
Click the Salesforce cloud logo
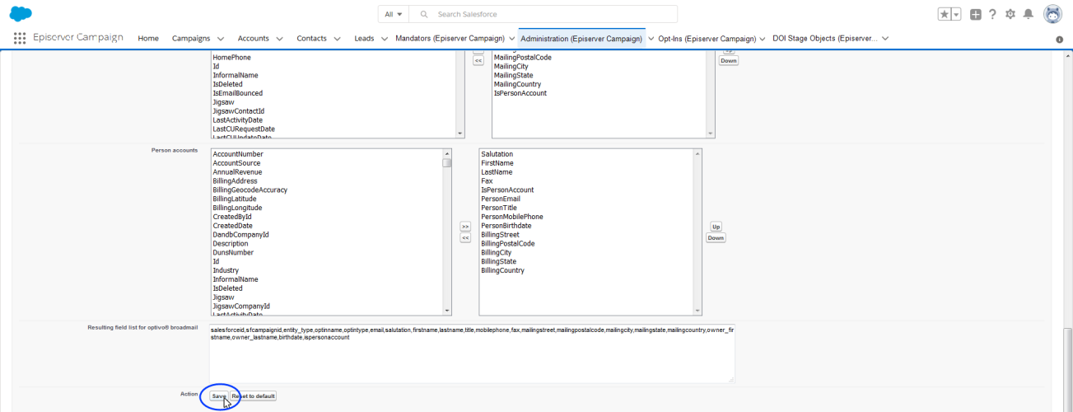click(21, 13)
